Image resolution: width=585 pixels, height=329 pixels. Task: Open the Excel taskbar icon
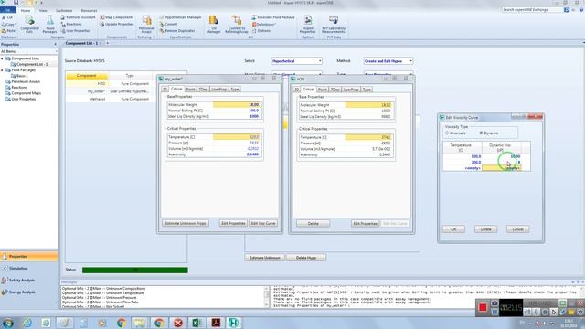pos(197,323)
